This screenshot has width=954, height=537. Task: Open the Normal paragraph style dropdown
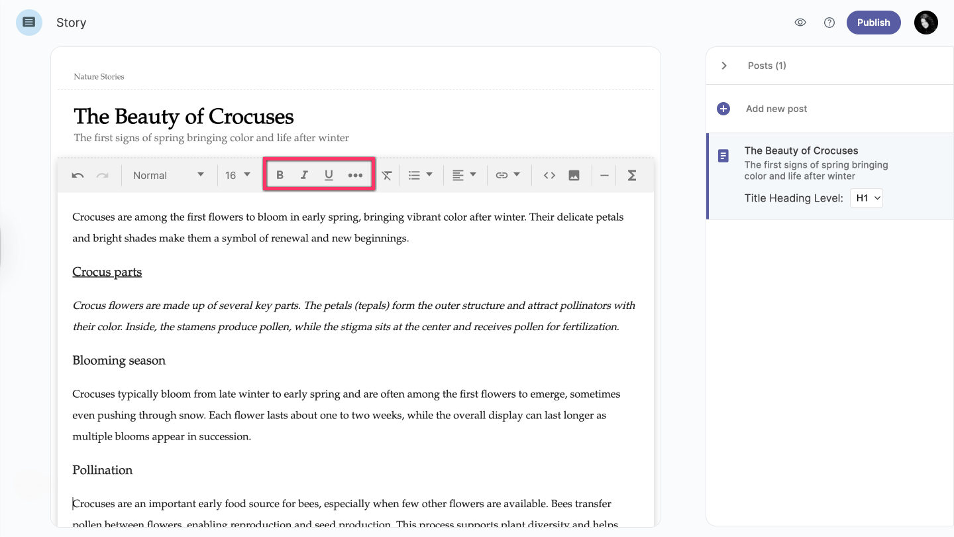[168, 176]
